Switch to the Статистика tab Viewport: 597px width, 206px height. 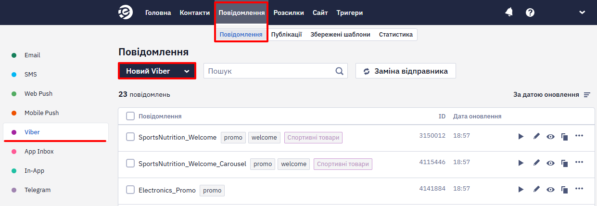396,35
